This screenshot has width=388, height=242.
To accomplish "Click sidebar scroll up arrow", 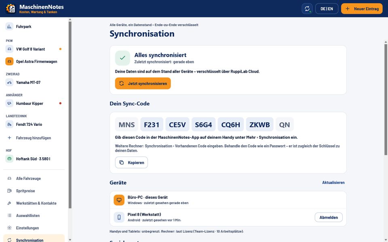I will click(70, 19).
